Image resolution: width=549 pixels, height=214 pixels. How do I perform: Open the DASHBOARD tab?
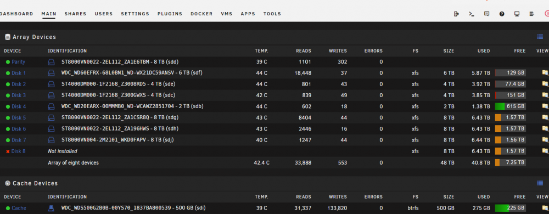click(x=16, y=14)
